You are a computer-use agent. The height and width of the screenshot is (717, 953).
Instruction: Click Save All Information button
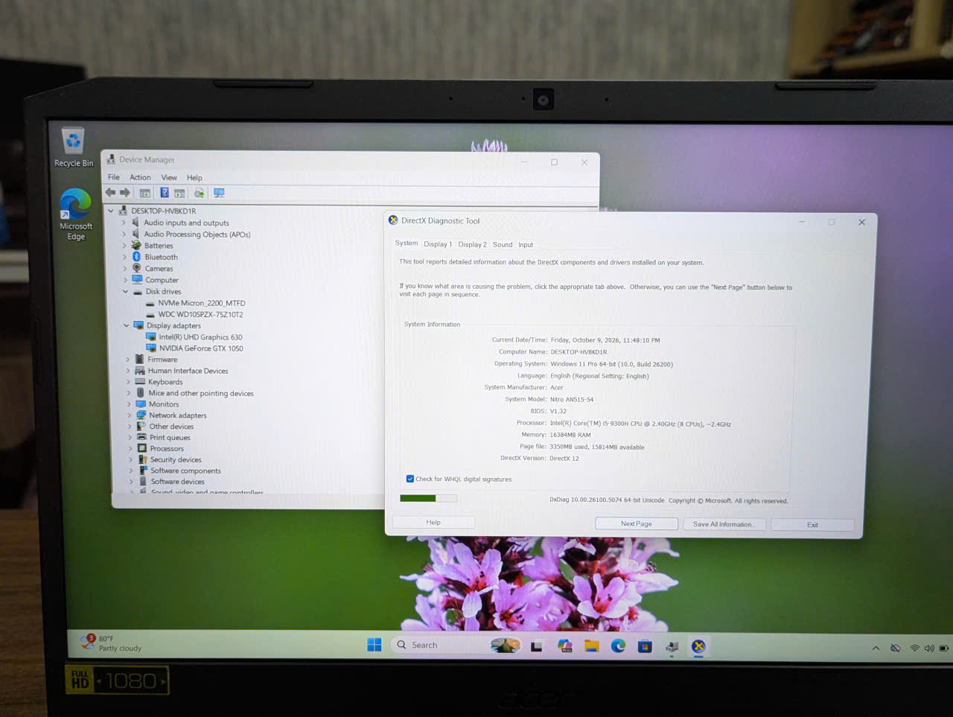(x=724, y=524)
